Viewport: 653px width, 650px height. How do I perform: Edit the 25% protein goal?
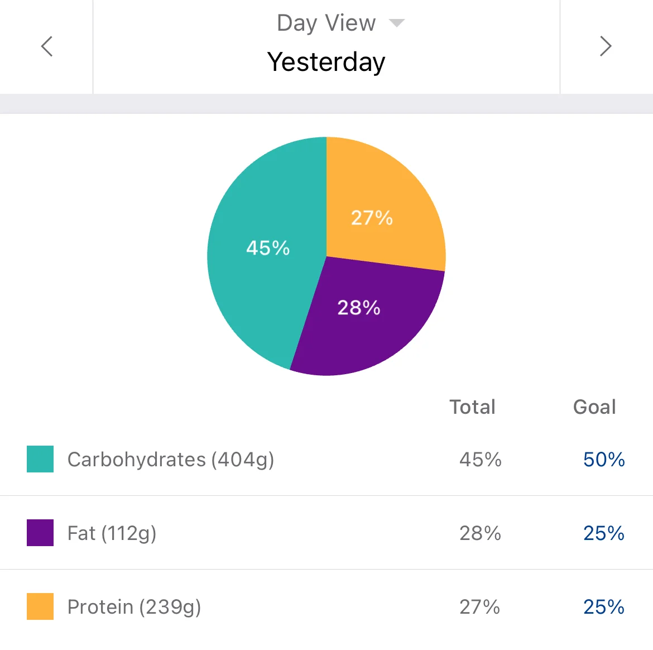point(604,606)
